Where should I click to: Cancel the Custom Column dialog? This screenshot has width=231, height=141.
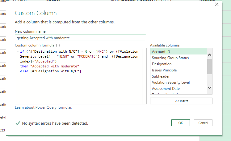pos(203,123)
